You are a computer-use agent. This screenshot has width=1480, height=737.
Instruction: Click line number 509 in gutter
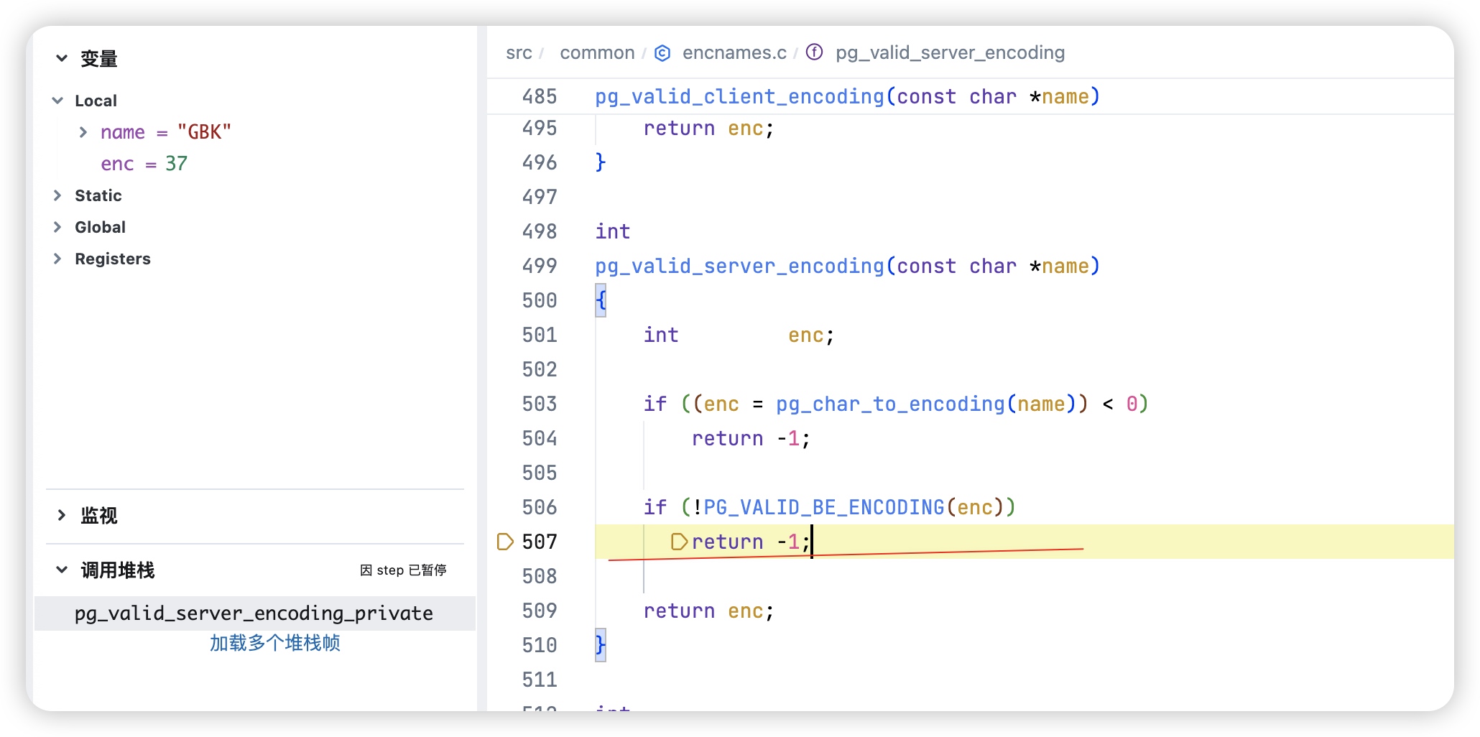[x=540, y=611]
